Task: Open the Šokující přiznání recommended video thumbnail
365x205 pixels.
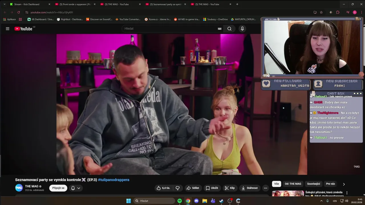Action: (x=288, y=193)
